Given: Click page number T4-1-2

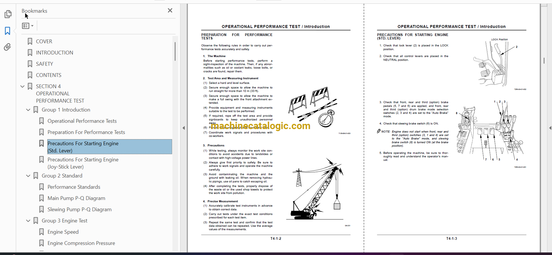Looking at the screenshot, I should (x=276, y=239).
